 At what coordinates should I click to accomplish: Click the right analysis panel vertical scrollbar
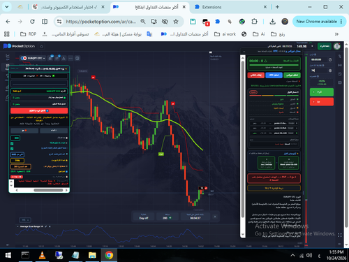(x=243, y=139)
